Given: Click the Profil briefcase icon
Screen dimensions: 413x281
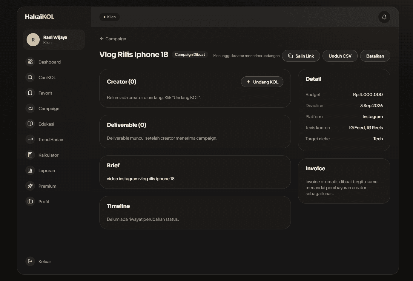Looking at the screenshot, I should pos(30,201).
